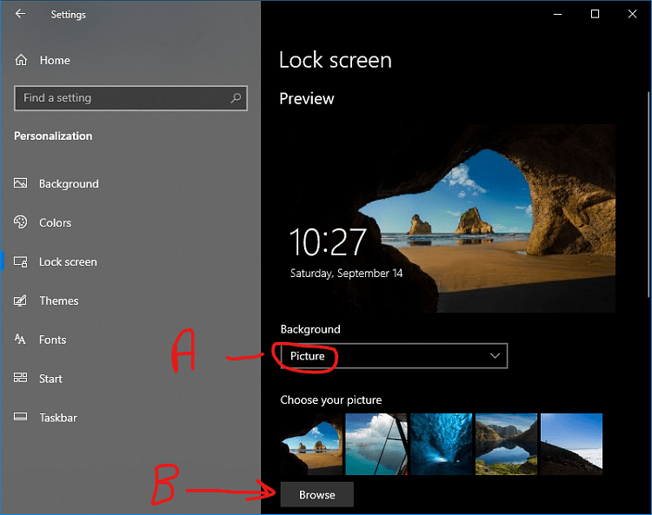
Task: Click the Background dropdown chevron arrow
Action: point(495,356)
